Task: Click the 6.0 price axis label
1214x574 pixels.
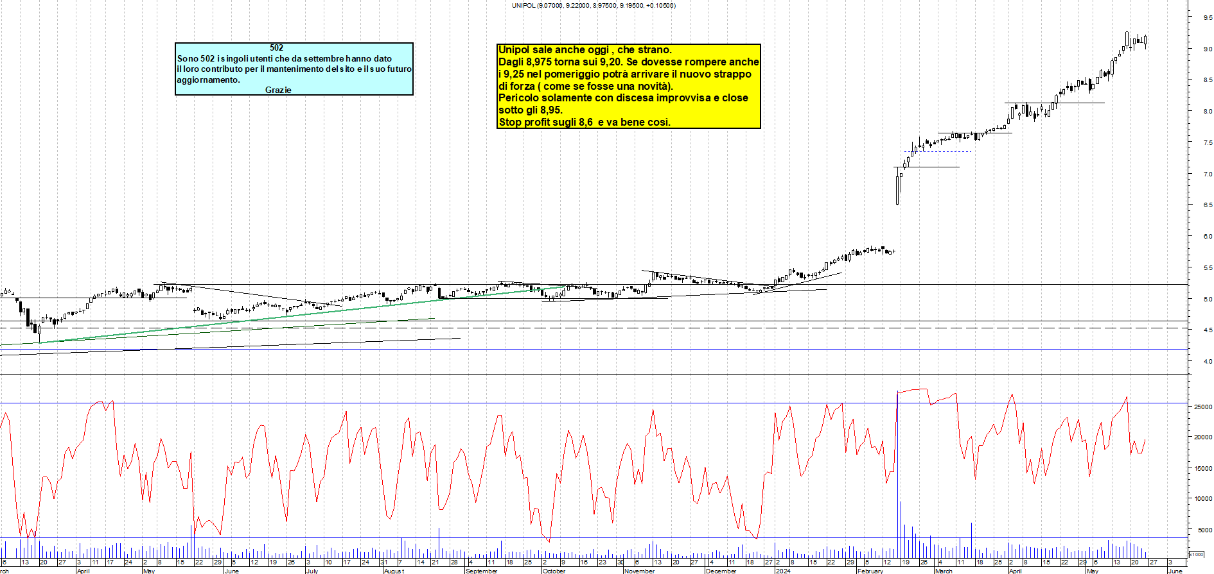Action: 1208,237
